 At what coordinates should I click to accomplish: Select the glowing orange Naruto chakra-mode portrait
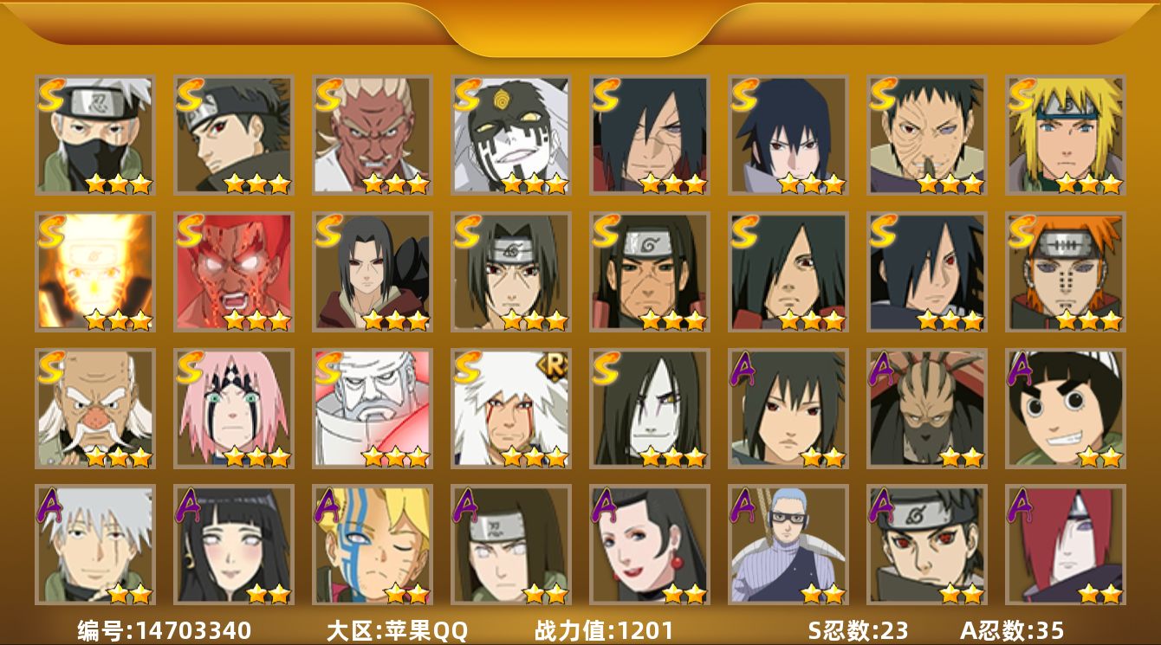(95, 272)
